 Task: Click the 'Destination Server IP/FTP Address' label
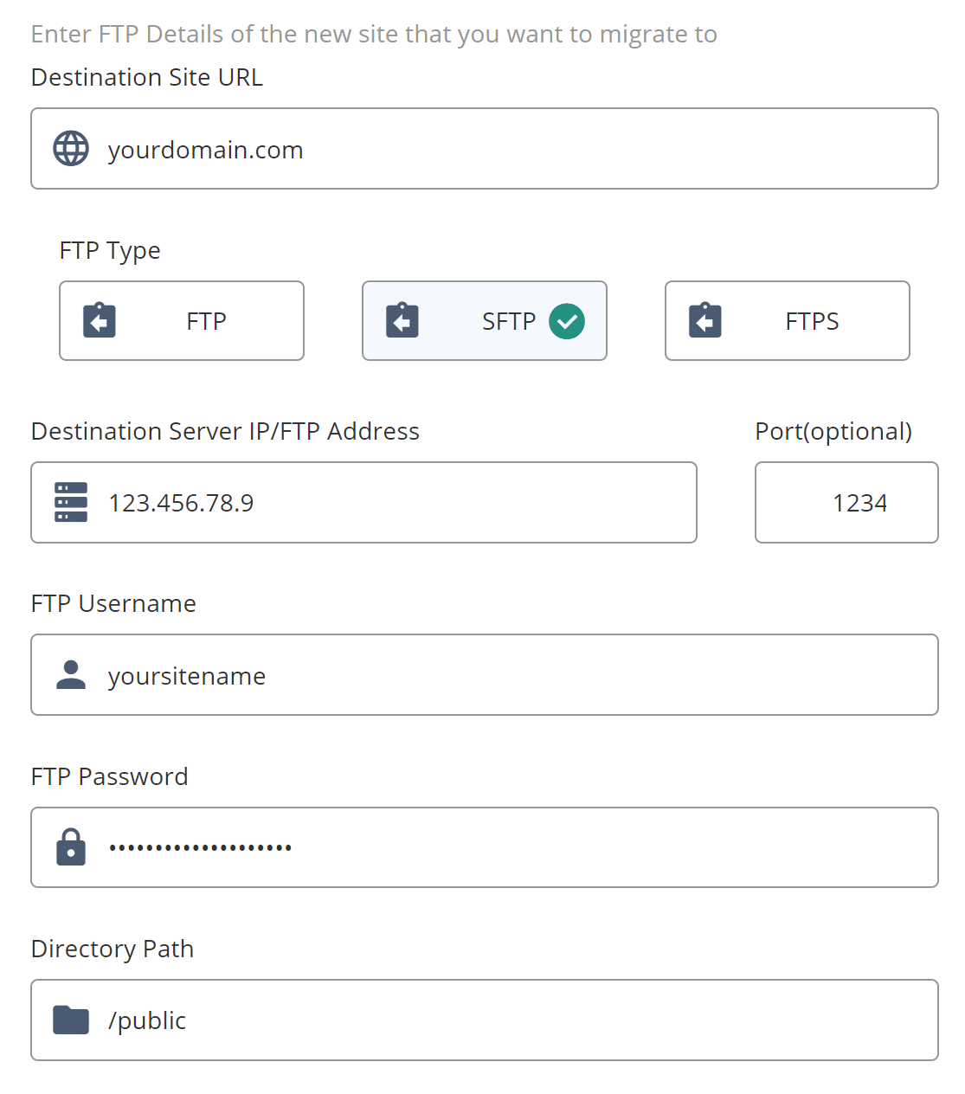(225, 431)
